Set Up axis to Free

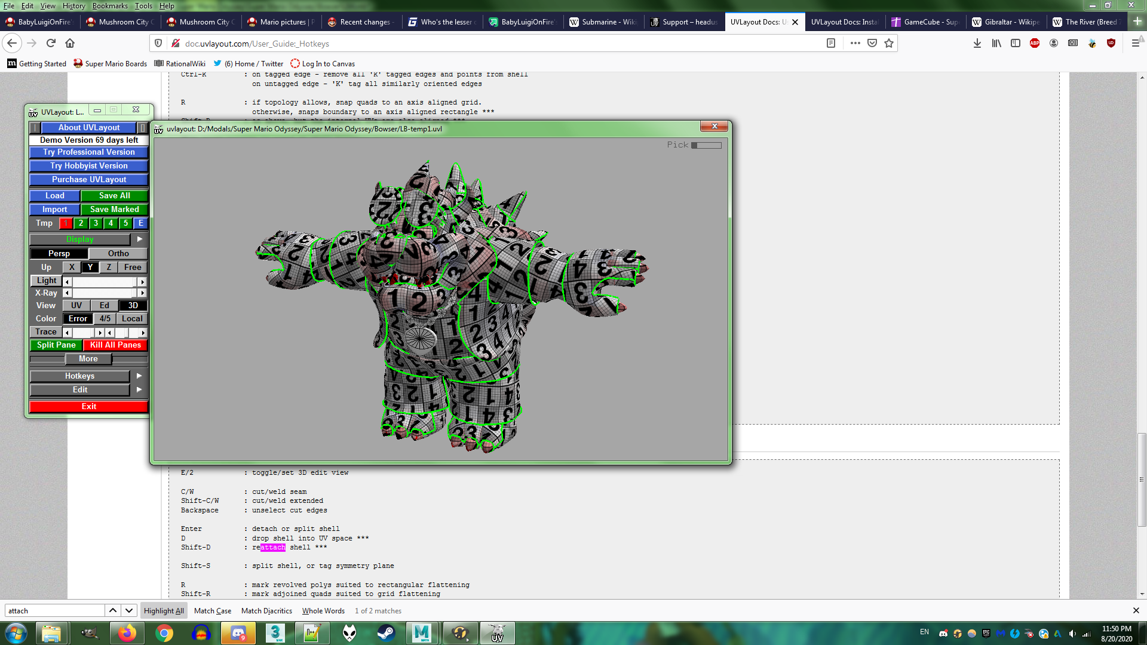pyautogui.click(x=133, y=268)
